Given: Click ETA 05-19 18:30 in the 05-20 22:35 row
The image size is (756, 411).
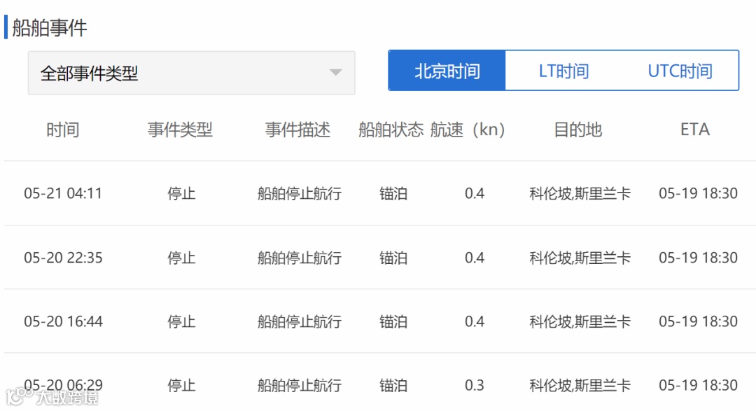Looking at the screenshot, I should pos(698,258).
